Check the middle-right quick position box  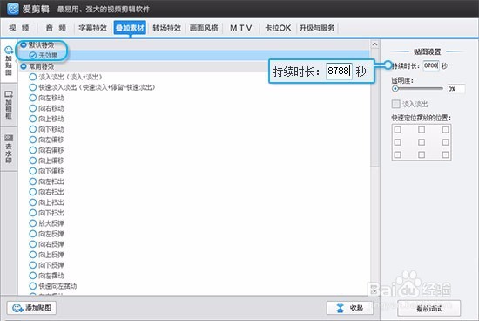[x=445, y=142]
